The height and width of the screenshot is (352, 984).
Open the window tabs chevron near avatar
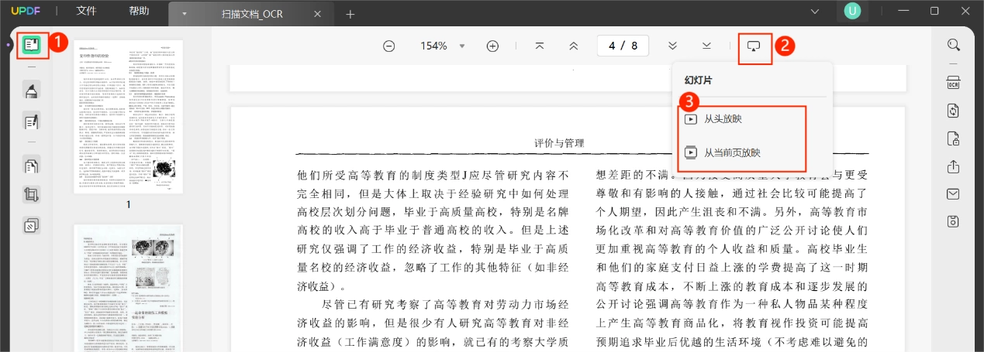pyautogui.click(x=815, y=12)
